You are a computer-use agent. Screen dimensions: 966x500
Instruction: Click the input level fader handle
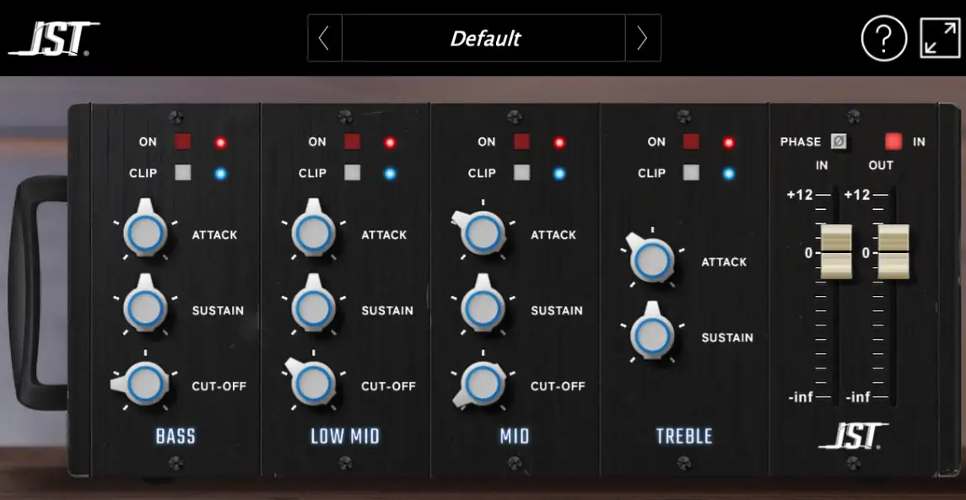[837, 251]
